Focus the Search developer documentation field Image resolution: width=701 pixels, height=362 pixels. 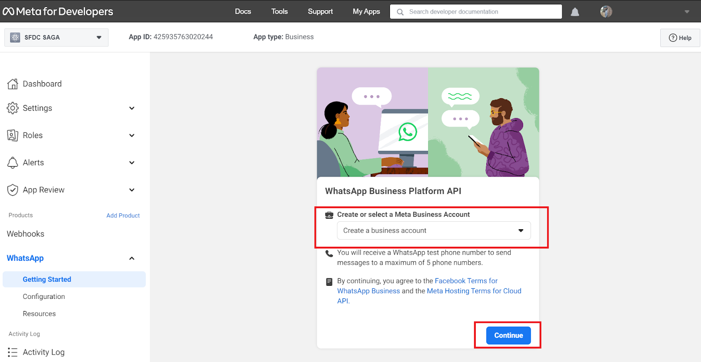(x=476, y=12)
